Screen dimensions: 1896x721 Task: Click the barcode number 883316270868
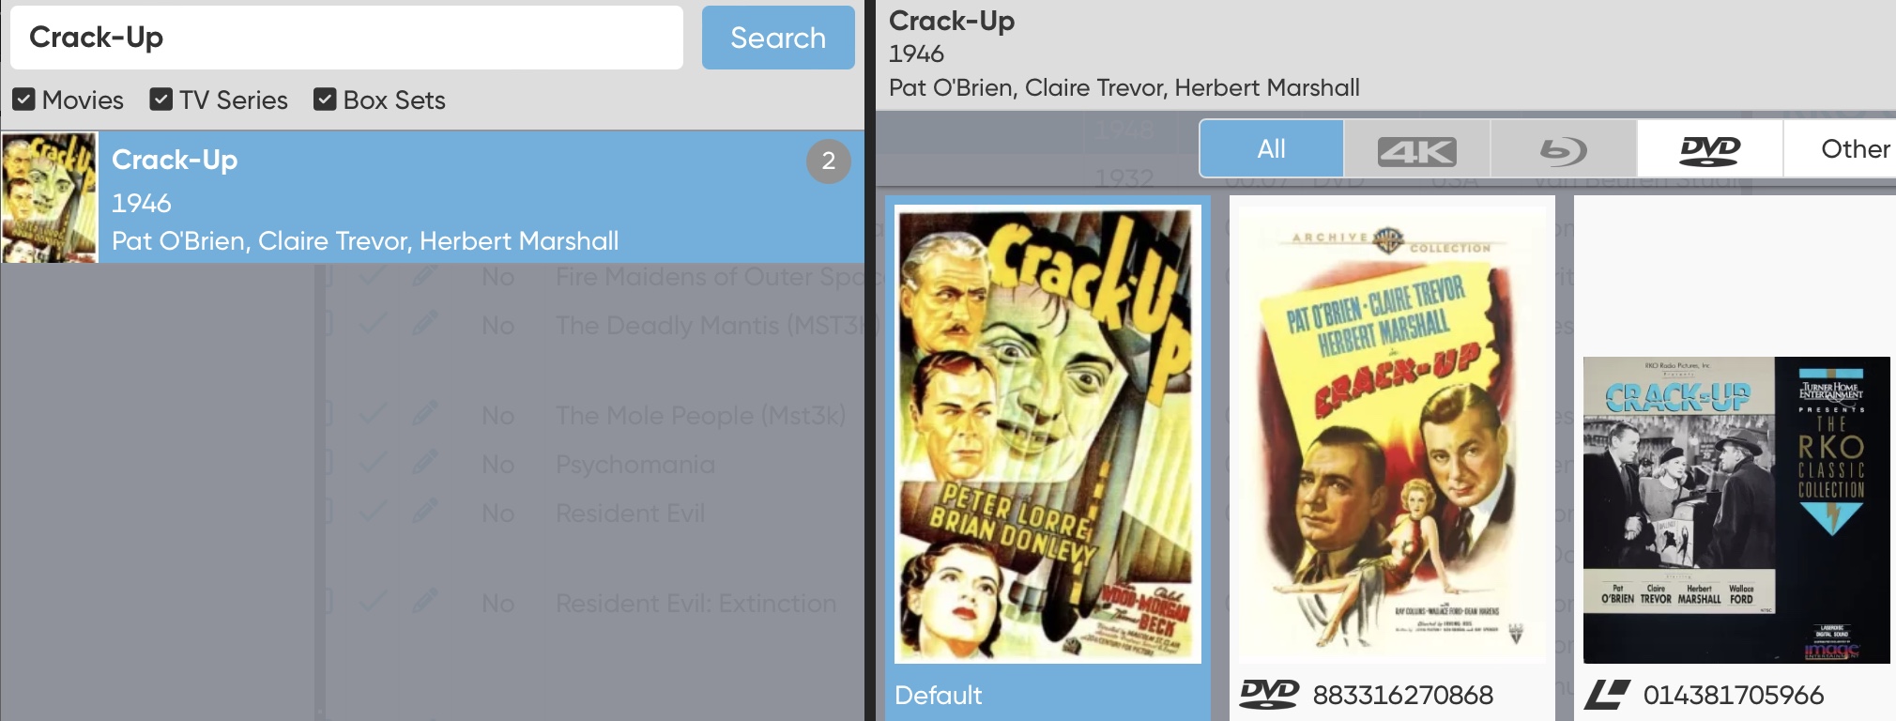point(1403,695)
